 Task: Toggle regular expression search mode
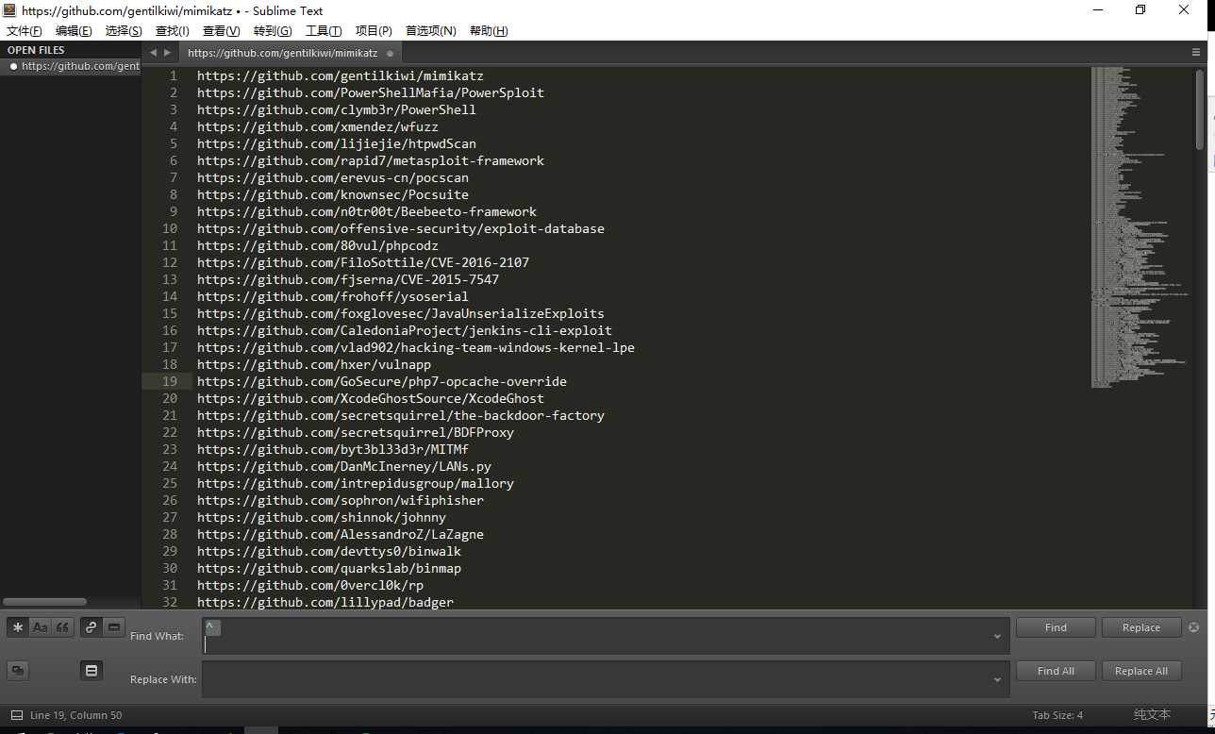tap(18, 627)
